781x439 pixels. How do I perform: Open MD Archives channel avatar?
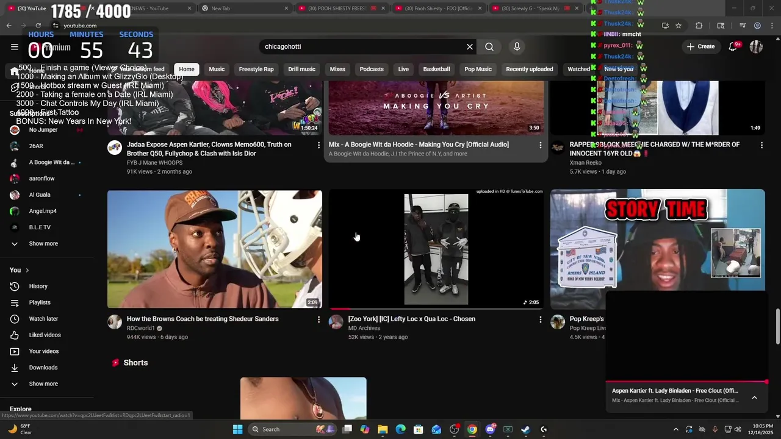[x=336, y=322]
